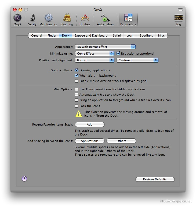Click Restore Defaults
Screen dimensions: 196x207
pos(155,179)
